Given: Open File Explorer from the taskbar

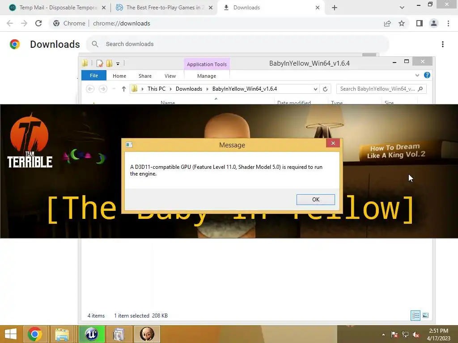Looking at the screenshot, I should point(62,334).
